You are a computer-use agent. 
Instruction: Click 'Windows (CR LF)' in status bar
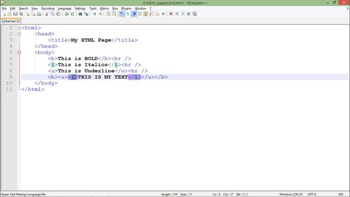point(291,194)
